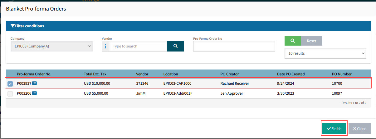Viewport: 376px width, 139px height.
Task: Uncheck the P003937 order checkbox
Action: [x=10, y=84]
